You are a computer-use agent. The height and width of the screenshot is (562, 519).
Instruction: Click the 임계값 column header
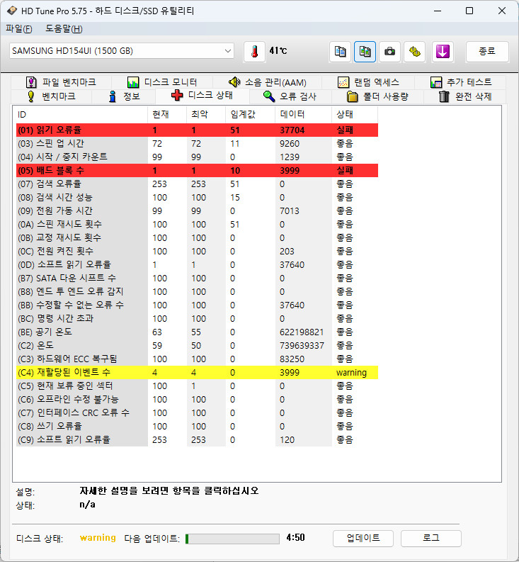(251, 115)
